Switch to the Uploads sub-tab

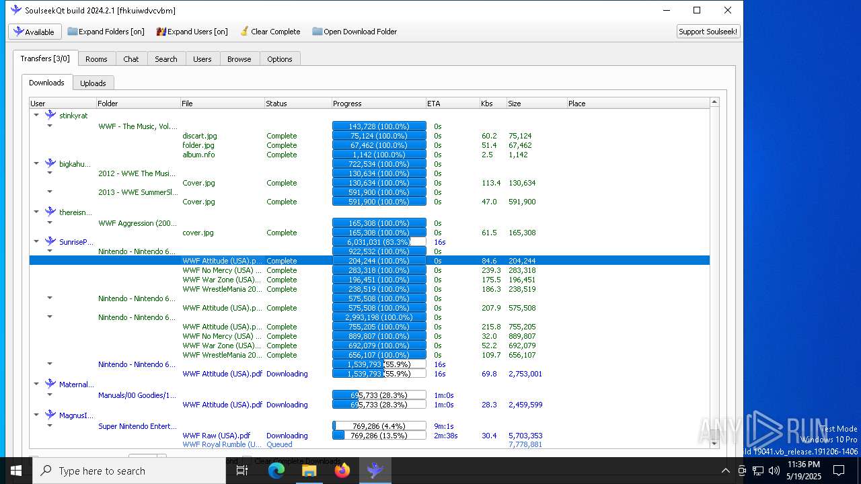93,83
